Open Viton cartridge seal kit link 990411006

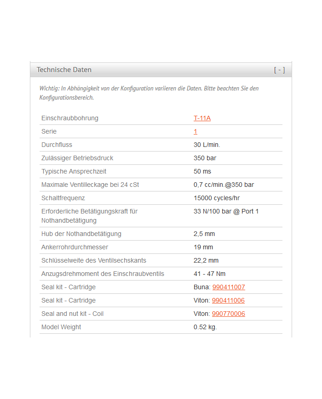tap(228, 300)
